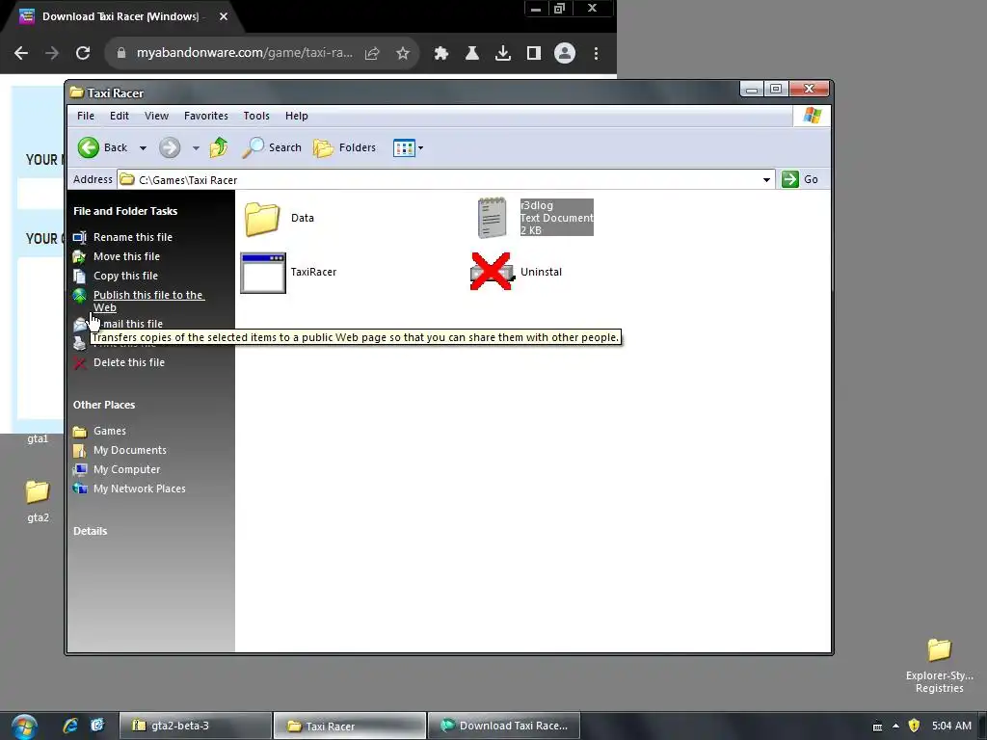This screenshot has width=987, height=740.
Task: Reload the page in Chrome
Action: coord(83,54)
